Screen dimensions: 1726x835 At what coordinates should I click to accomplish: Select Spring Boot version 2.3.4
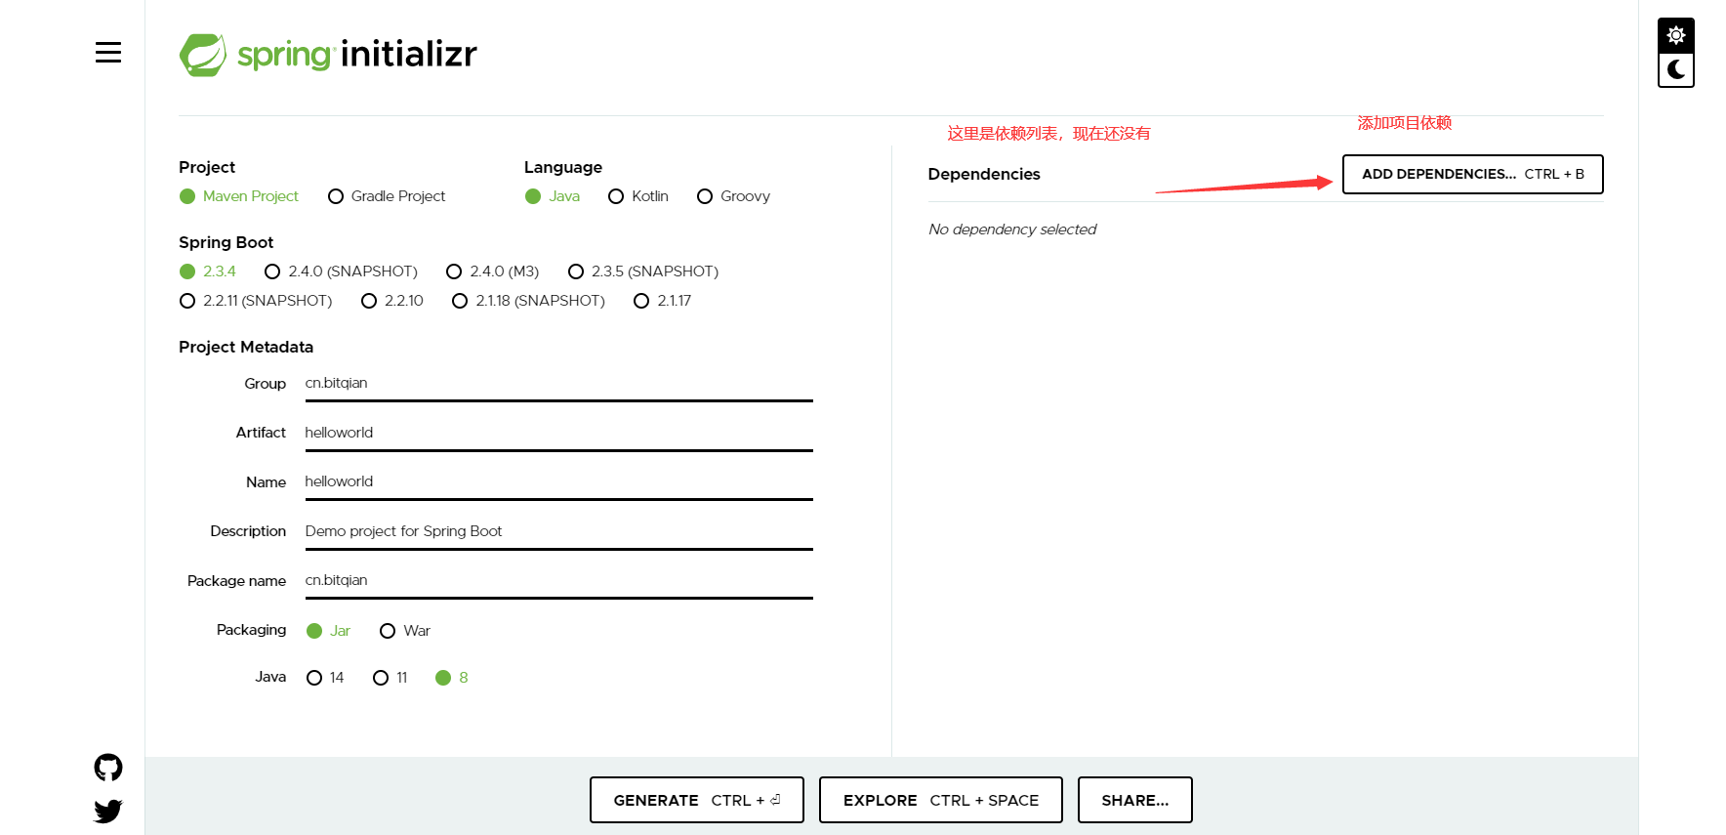click(x=208, y=271)
